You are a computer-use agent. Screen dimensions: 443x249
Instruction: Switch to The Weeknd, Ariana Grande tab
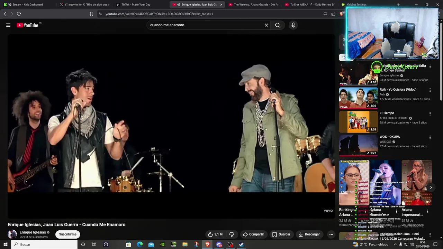point(253,4)
